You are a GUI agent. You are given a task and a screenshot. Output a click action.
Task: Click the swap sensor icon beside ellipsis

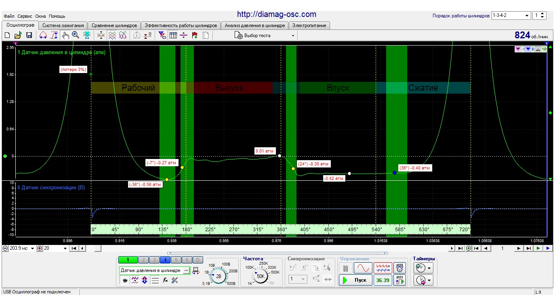click(x=196, y=270)
